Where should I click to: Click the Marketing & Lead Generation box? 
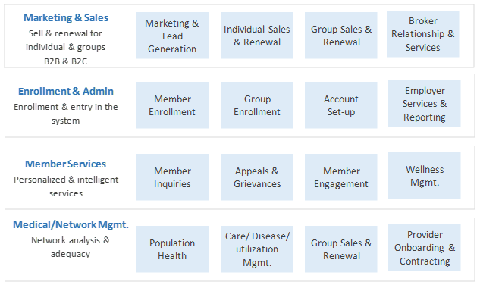click(x=173, y=36)
